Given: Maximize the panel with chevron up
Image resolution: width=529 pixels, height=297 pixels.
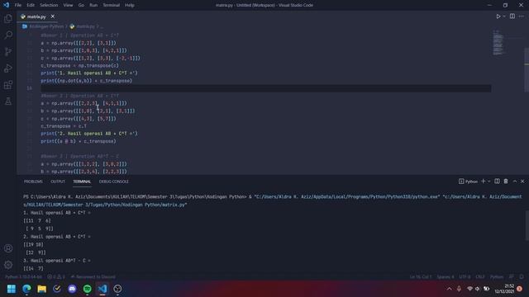Looking at the screenshot, I should (x=514, y=181).
